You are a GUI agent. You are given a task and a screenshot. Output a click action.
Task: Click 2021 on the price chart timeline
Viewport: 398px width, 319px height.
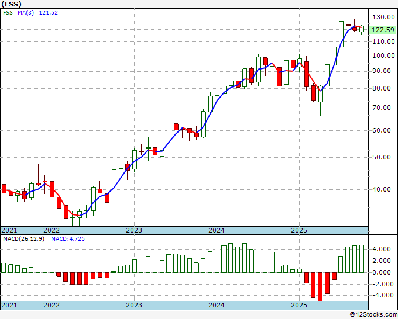click(x=9, y=230)
